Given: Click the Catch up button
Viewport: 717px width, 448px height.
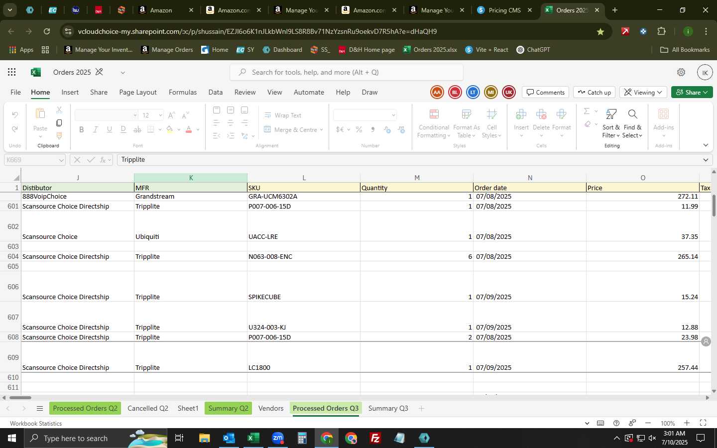Looking at the screenshot, I should pos(595,92).
